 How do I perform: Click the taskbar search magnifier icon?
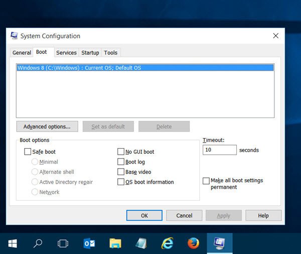[x=38, y=243]
